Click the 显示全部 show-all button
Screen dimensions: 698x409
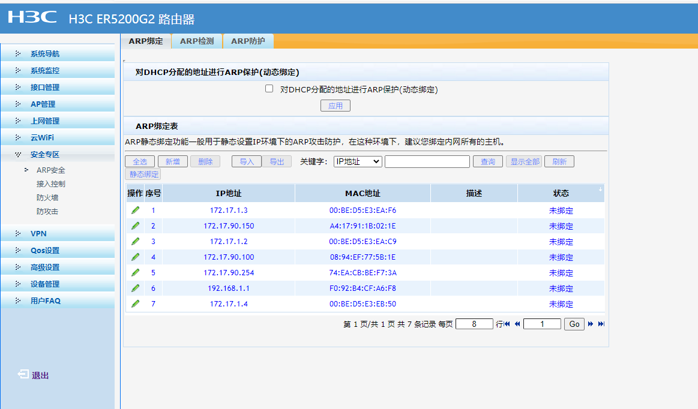pos(524,161)
